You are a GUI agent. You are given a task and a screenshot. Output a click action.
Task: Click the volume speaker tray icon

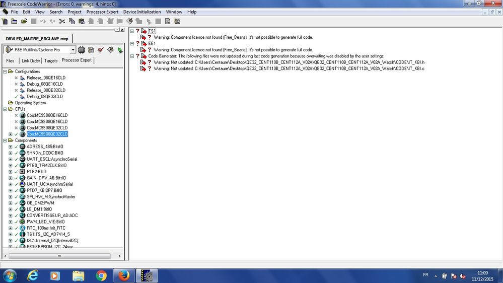tap(462, 275)
